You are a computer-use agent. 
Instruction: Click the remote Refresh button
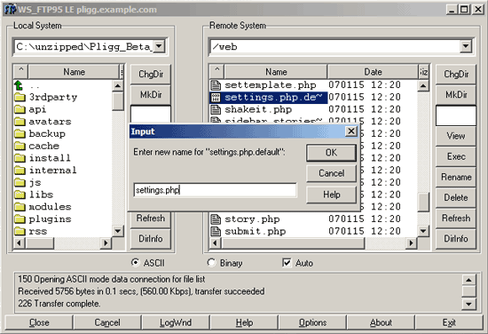click(x=456, y=219)
